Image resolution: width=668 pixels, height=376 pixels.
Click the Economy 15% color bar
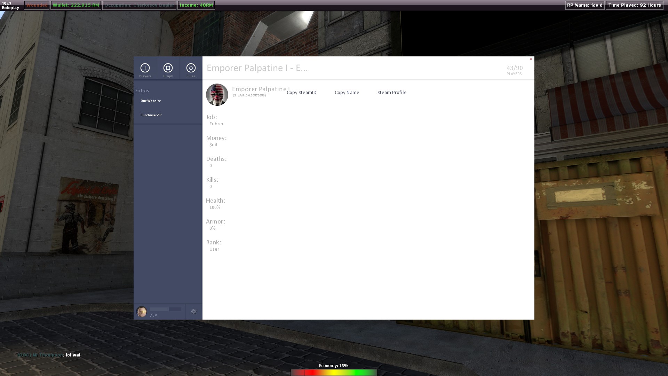click(x=334, y=373)
